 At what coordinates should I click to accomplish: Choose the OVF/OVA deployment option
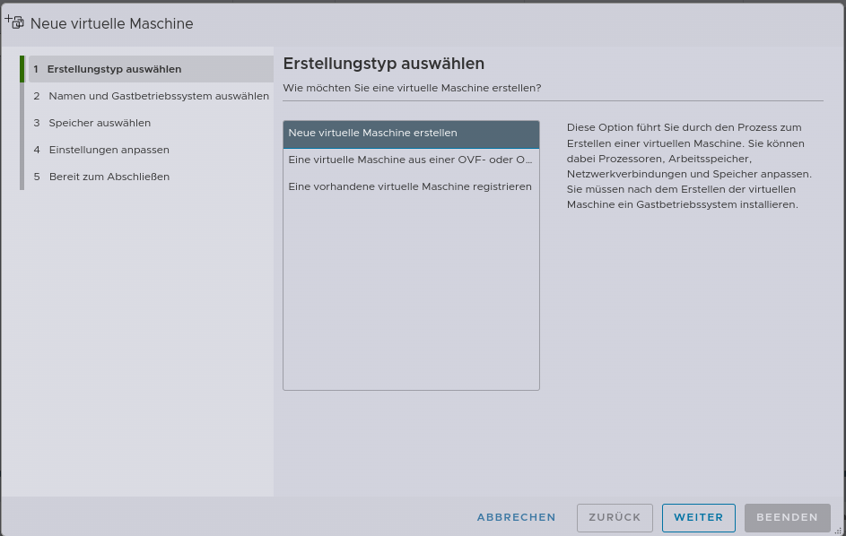click(410, 160)
